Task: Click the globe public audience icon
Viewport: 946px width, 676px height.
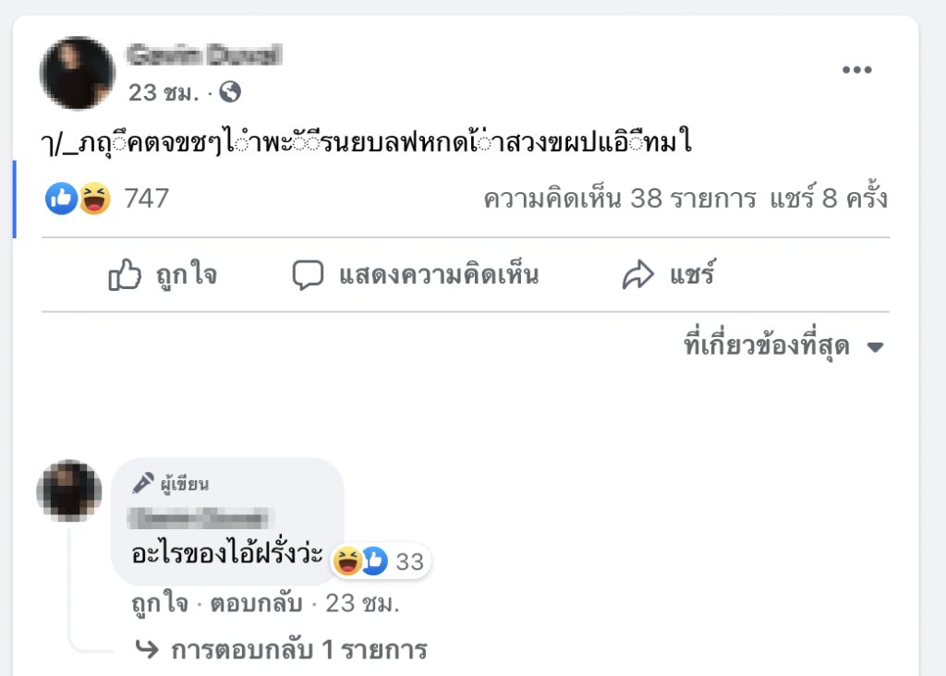Action: 230,92
